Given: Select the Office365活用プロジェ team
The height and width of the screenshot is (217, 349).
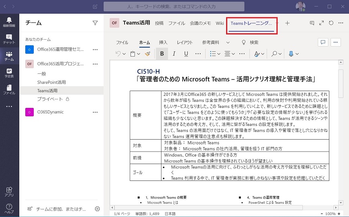Looking at the screenshot, I should click(60, 64).
